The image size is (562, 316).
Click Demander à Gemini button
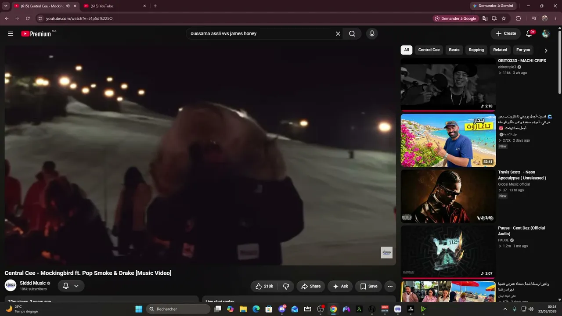click(494, 6)
